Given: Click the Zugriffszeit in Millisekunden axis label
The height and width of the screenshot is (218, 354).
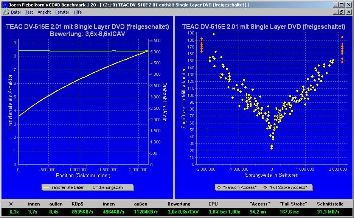Looking at the screenshot, I should [x=183, y=98].
